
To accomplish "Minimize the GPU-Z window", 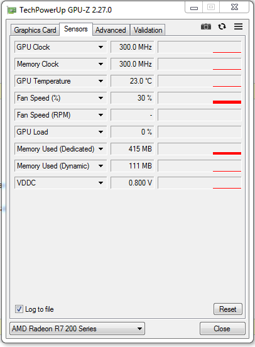I will click(193, 8).
